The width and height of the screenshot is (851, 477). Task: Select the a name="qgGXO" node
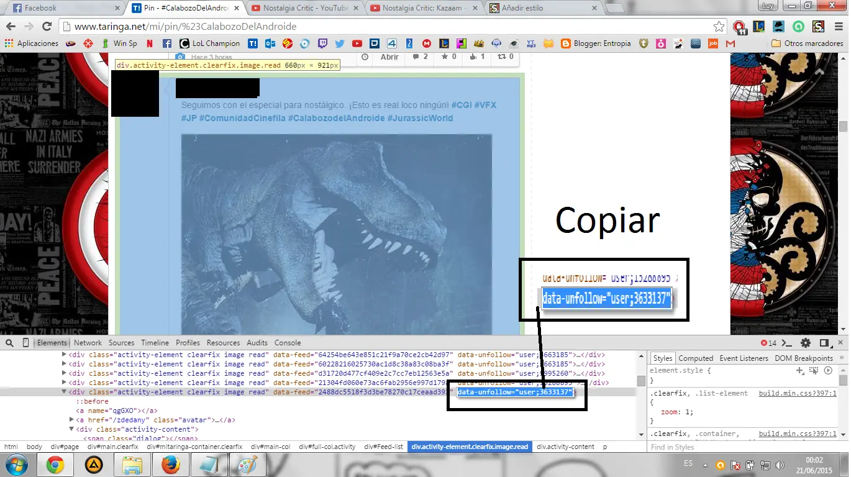coord(117,411)
